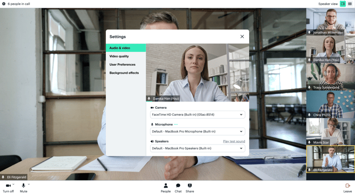This screenshot has height=195, width=355.
Task: Open settings with the gear icon
Action: point(4,4)
